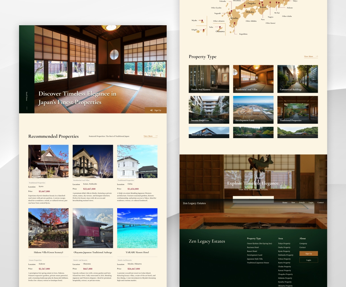This screenshot has height=287, width=346.
Task: Select the Residential And Villas tile
Action: click(253, 79)
